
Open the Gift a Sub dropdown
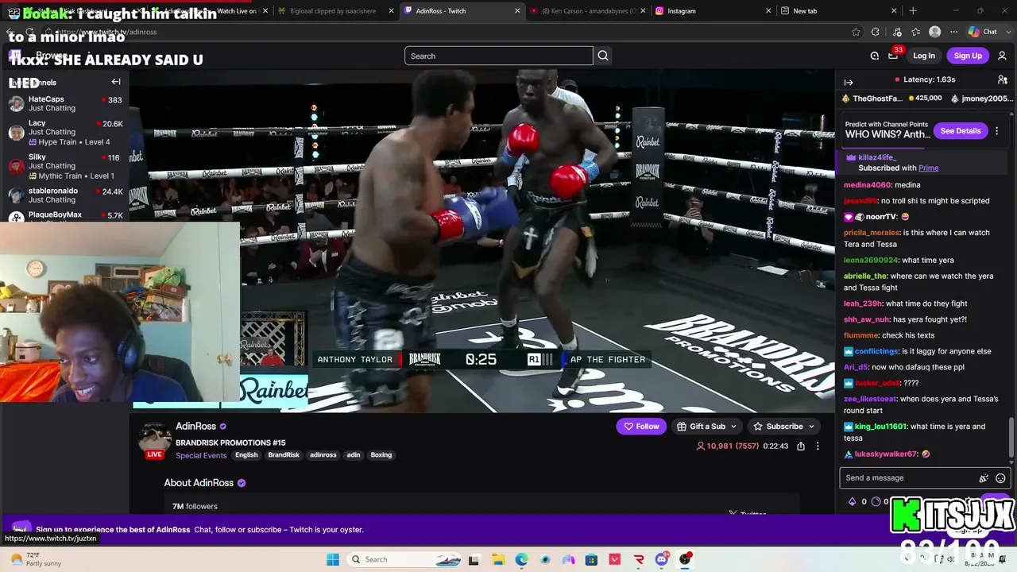pos(707,427)
